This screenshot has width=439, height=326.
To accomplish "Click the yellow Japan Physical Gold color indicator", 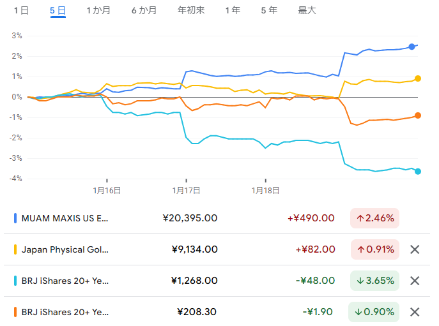I will (15, 249).
